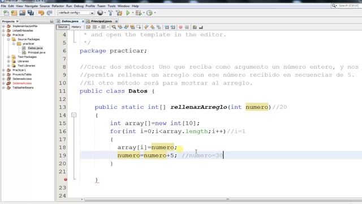
Task: Open the dropdown arrow next to Debug
Action: (144, 13)
